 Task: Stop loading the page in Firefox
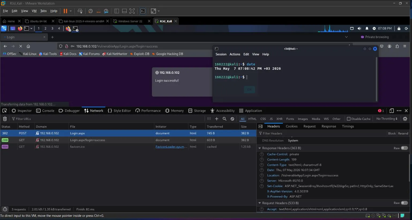point(21,46)
